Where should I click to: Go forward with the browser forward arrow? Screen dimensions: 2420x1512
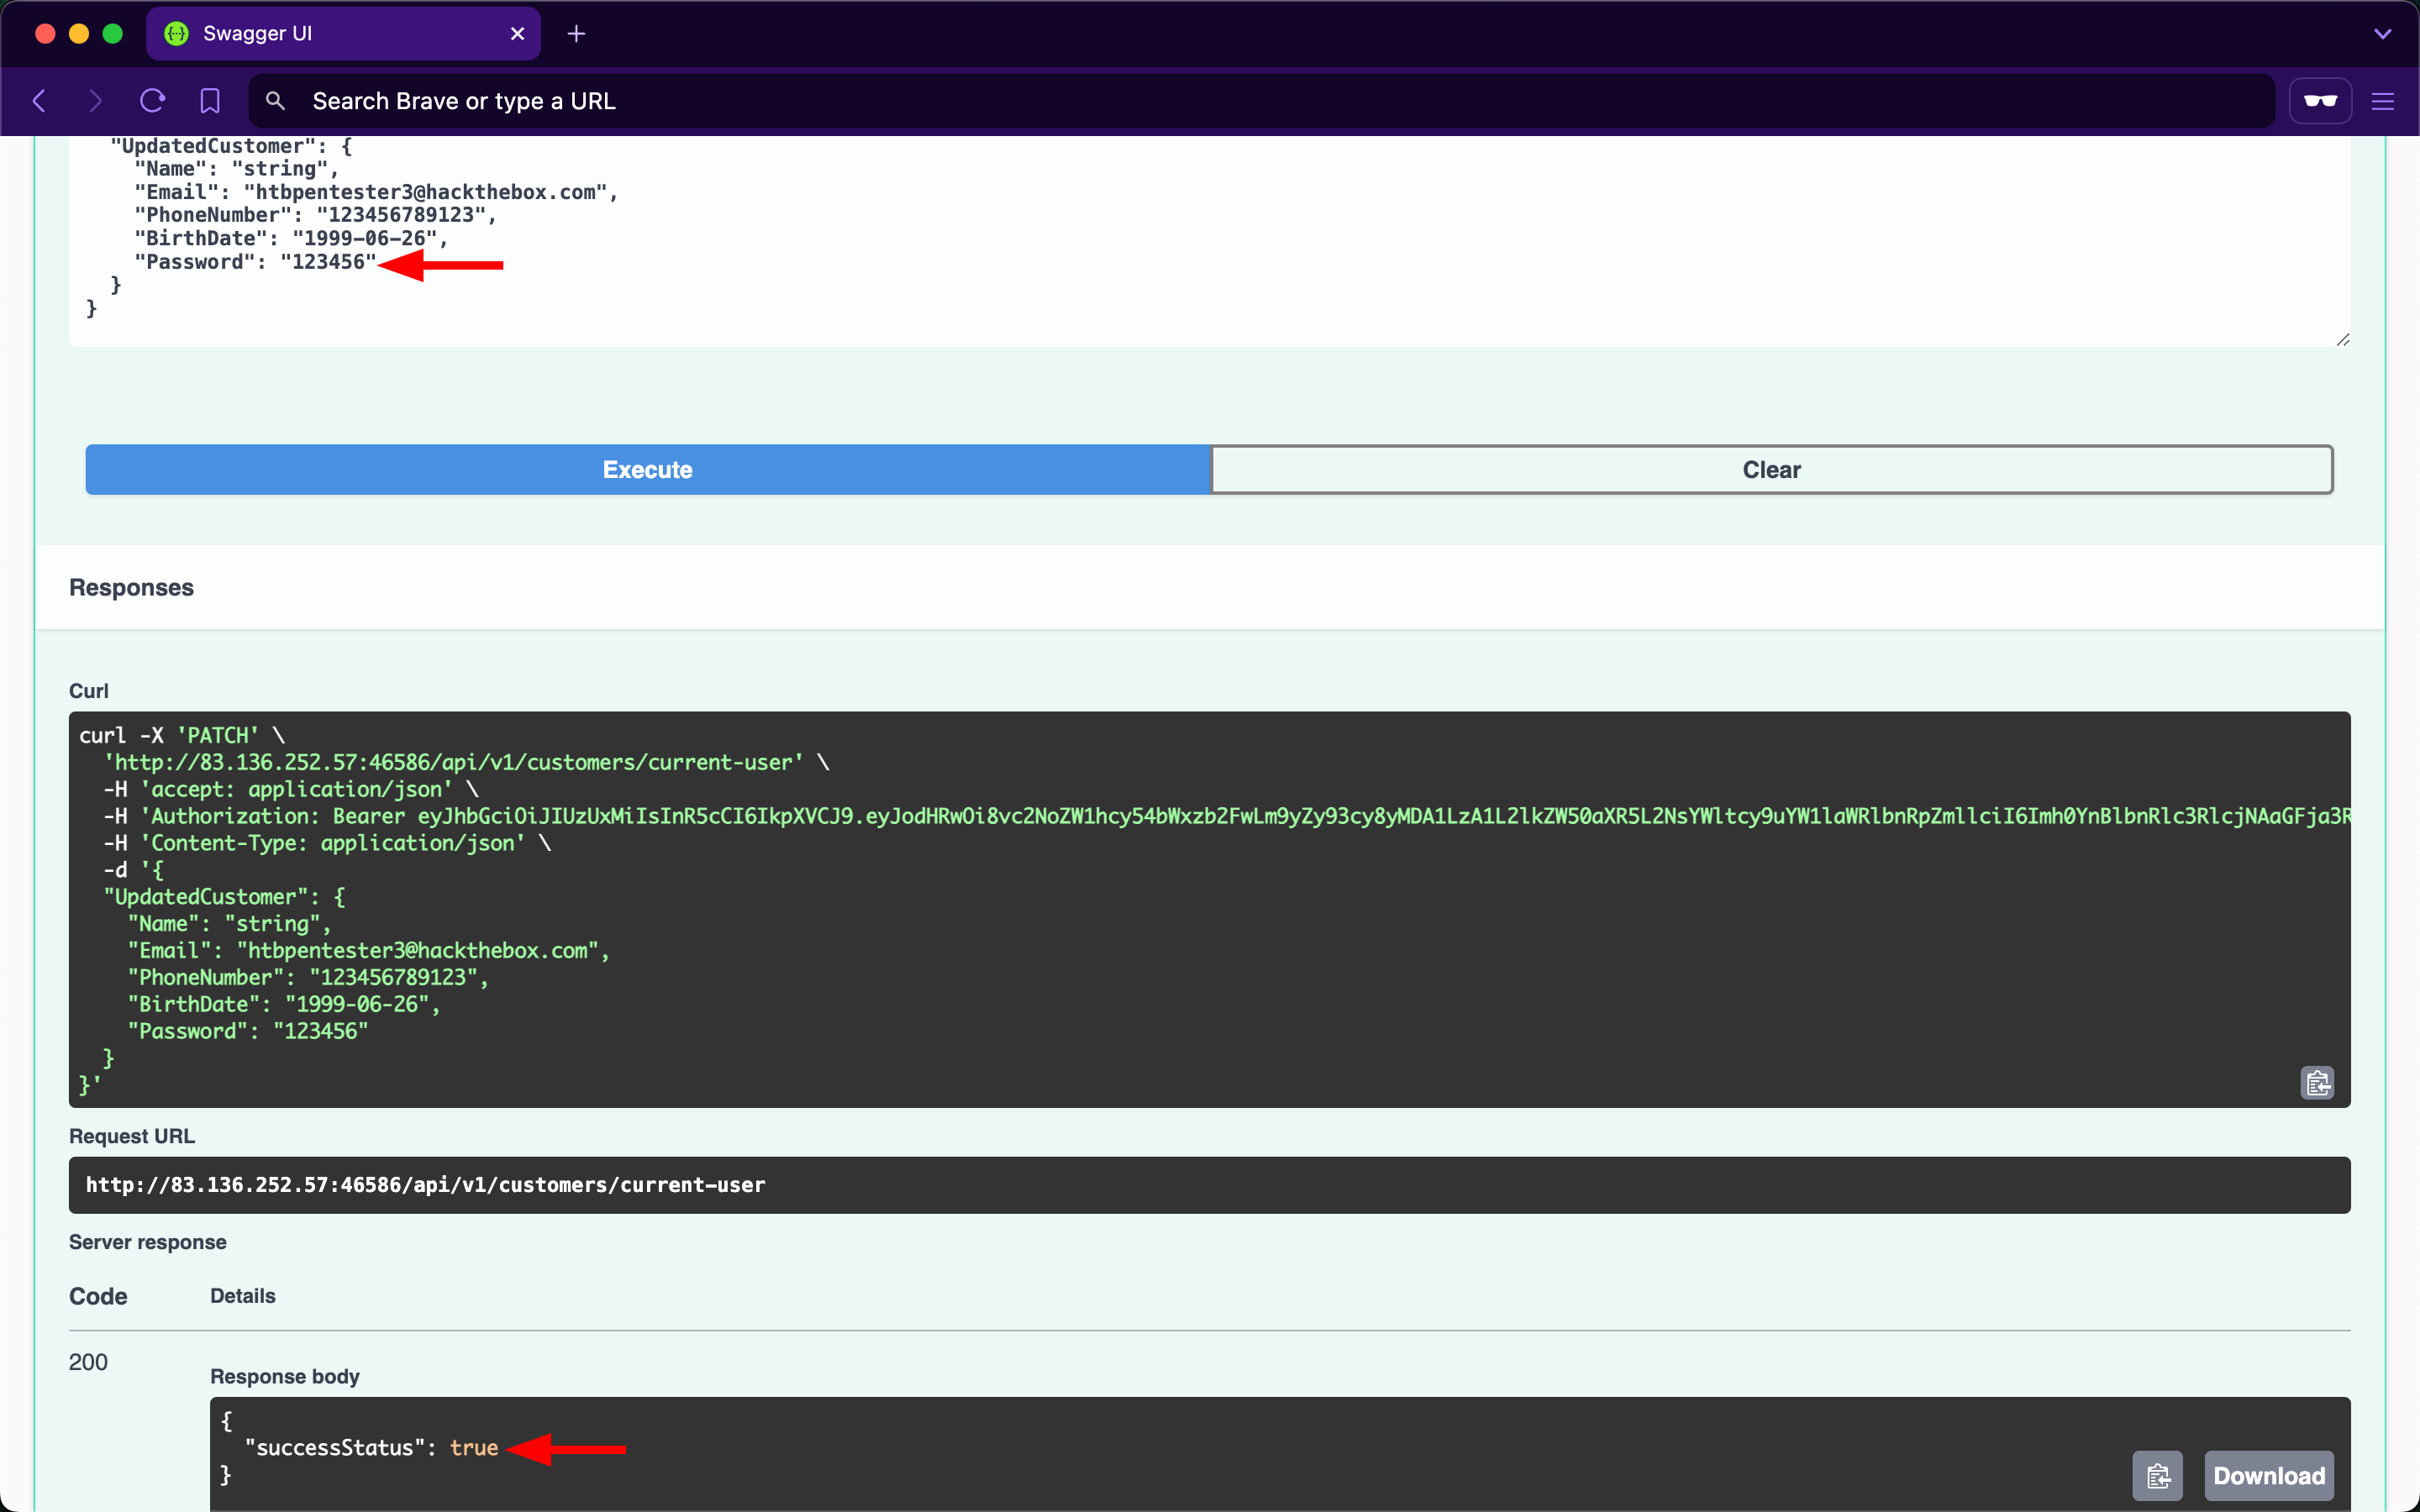(95, 101)
